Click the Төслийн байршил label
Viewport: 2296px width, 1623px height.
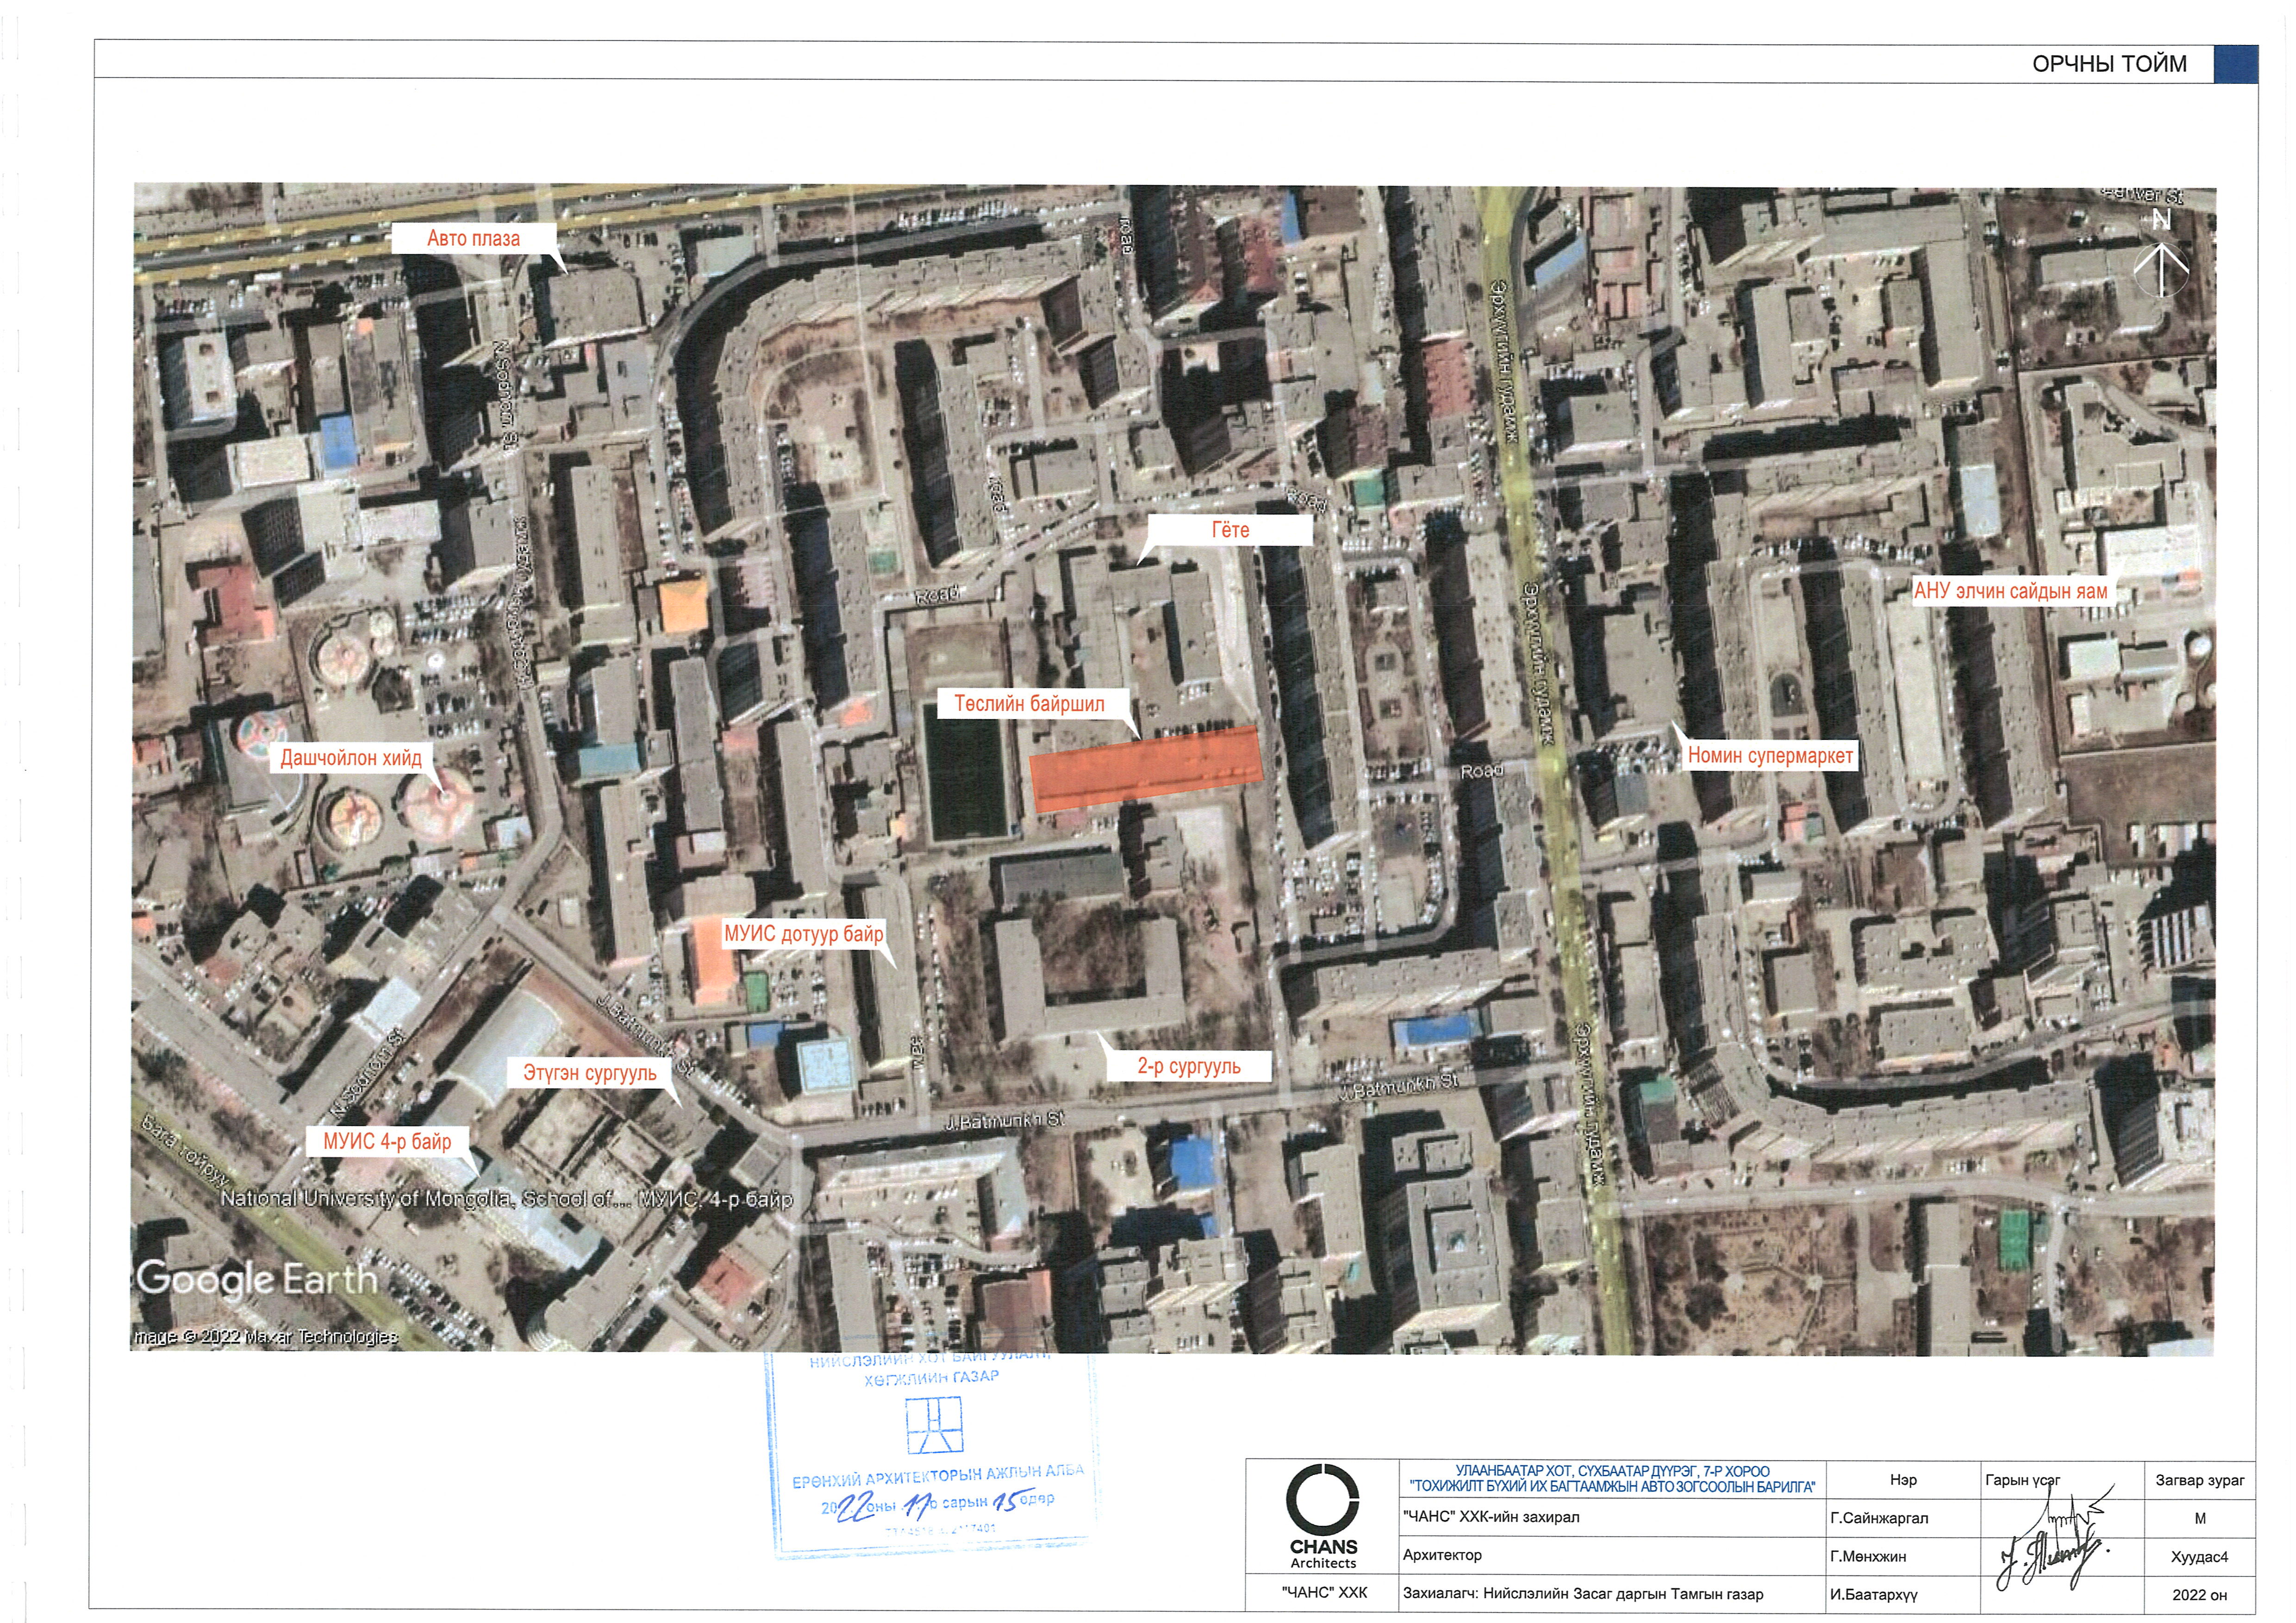1029,704
